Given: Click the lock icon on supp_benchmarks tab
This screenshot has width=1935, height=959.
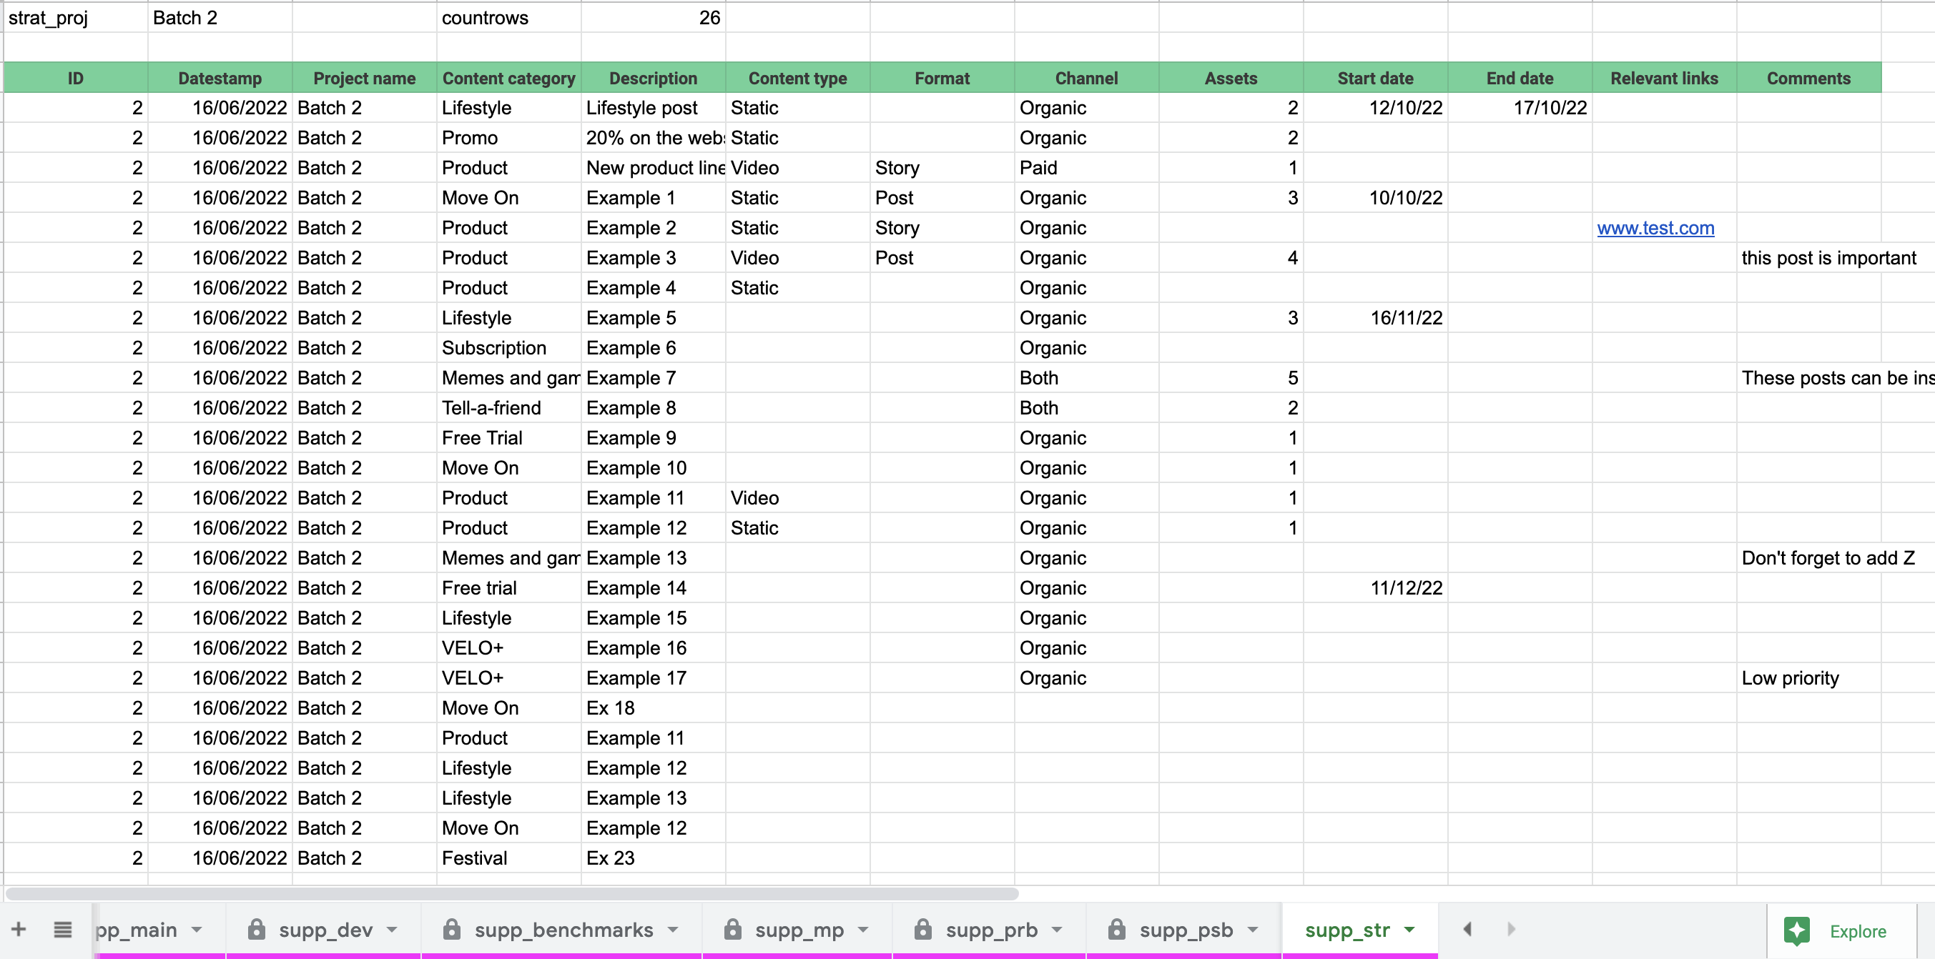Looking at the screenshot, I should click(451, 929).
